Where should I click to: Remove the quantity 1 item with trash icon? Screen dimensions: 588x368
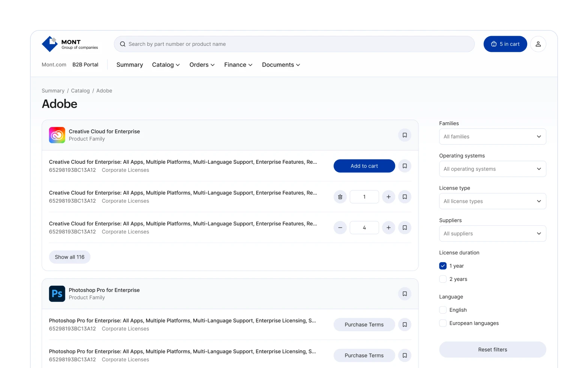[340, 197]
